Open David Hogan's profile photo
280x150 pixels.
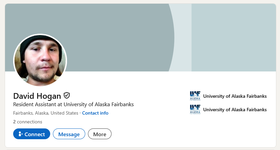(40, 61)
